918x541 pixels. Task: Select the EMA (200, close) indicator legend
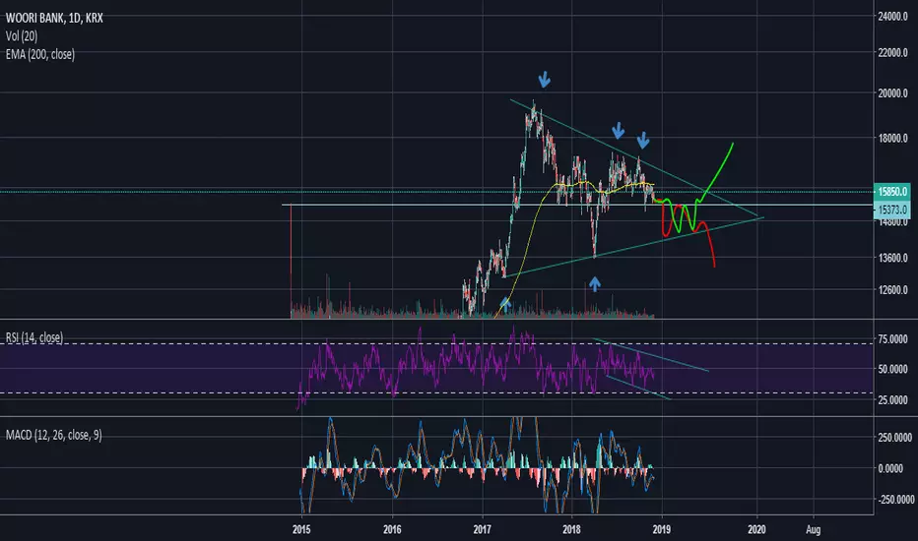[40, 54]
